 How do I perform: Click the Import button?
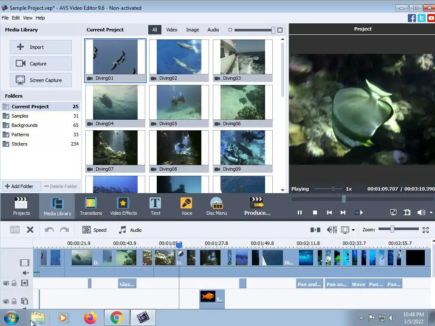coord(41,47)
